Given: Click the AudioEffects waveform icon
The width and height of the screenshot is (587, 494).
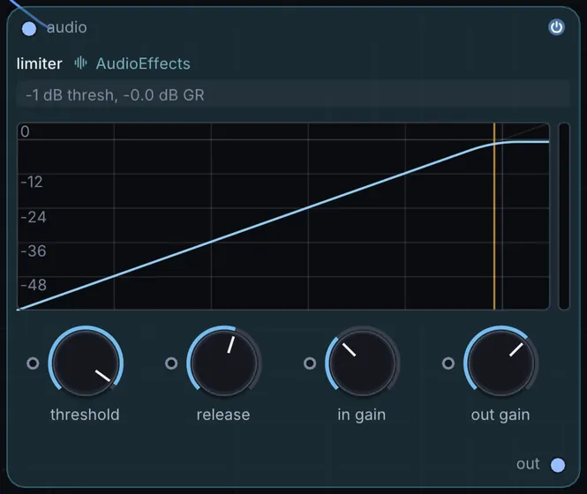Looking at the screenshot, I should (80, 63).
